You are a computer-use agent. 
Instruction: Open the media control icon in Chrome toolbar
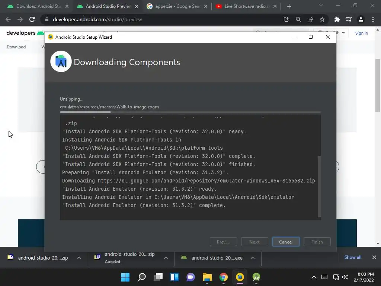click(x=349, y=19)
